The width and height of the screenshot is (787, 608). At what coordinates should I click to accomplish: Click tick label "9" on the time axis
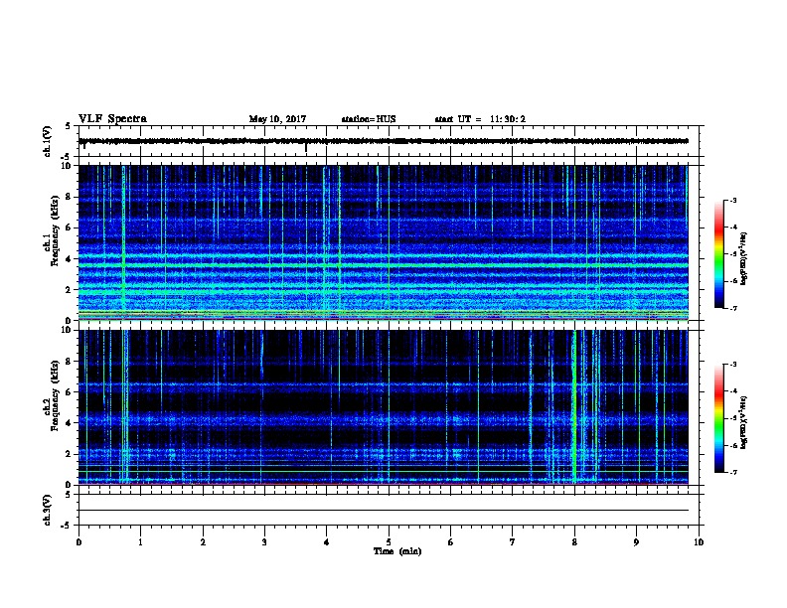pyautogui.click(x=636, y=542)
